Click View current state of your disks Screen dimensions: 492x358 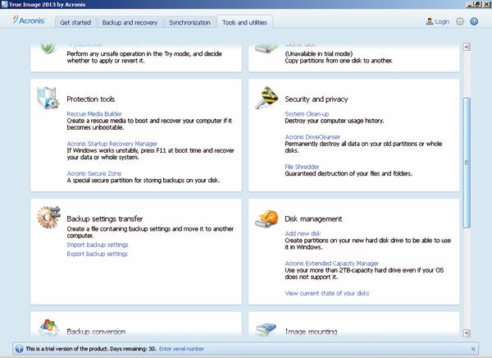[327, 293]
